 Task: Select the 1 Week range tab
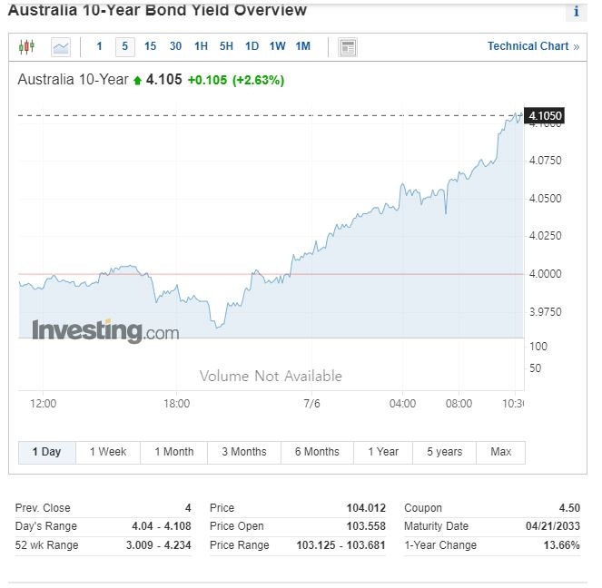tap(108, 452)
